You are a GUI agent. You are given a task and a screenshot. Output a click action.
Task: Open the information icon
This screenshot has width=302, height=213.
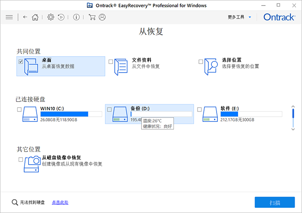click(76, 17)
